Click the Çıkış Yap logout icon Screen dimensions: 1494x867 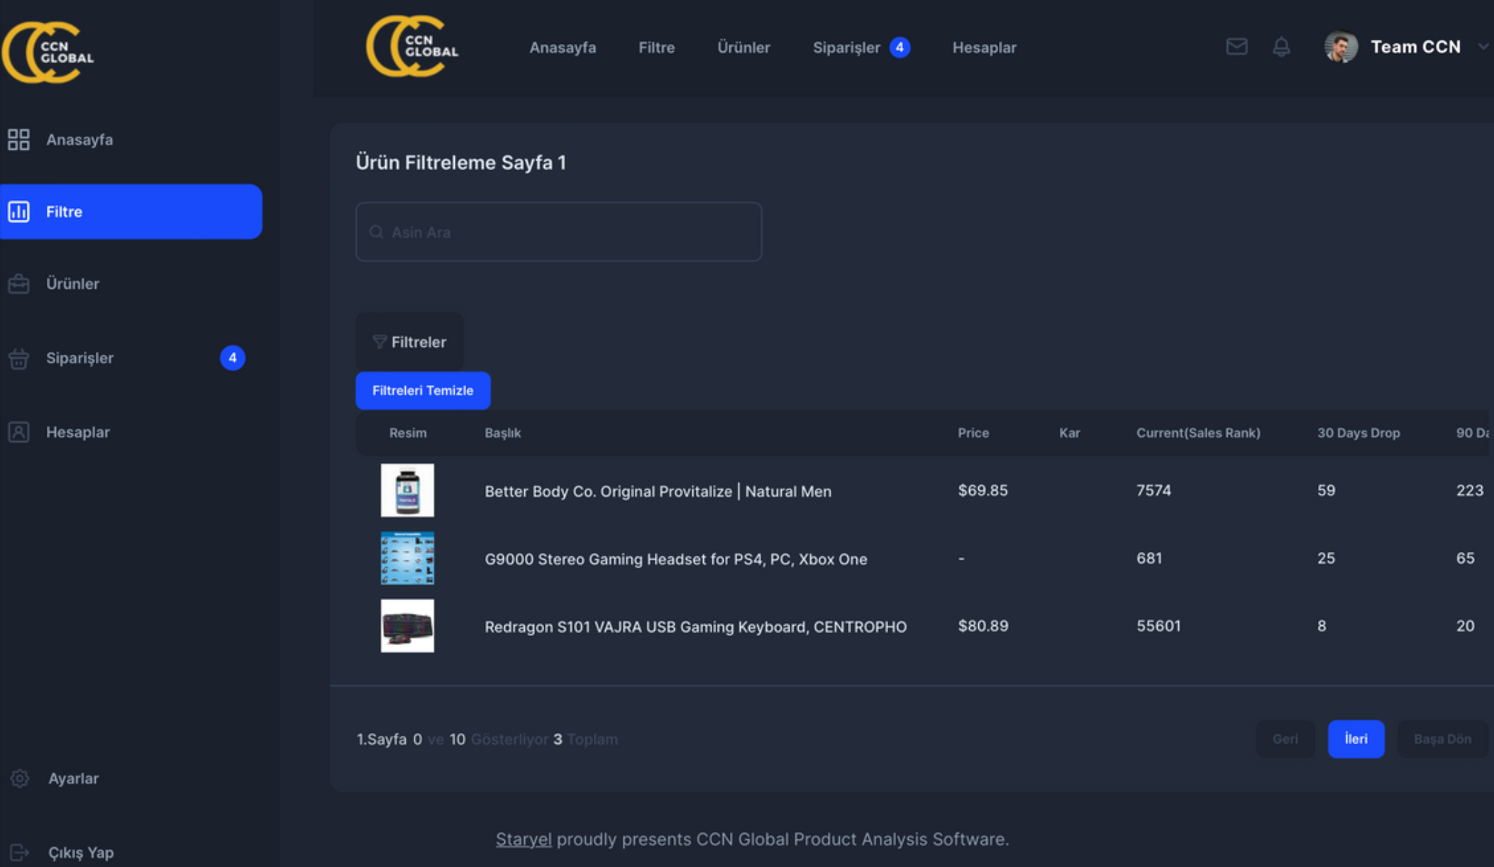pos(20,852)
